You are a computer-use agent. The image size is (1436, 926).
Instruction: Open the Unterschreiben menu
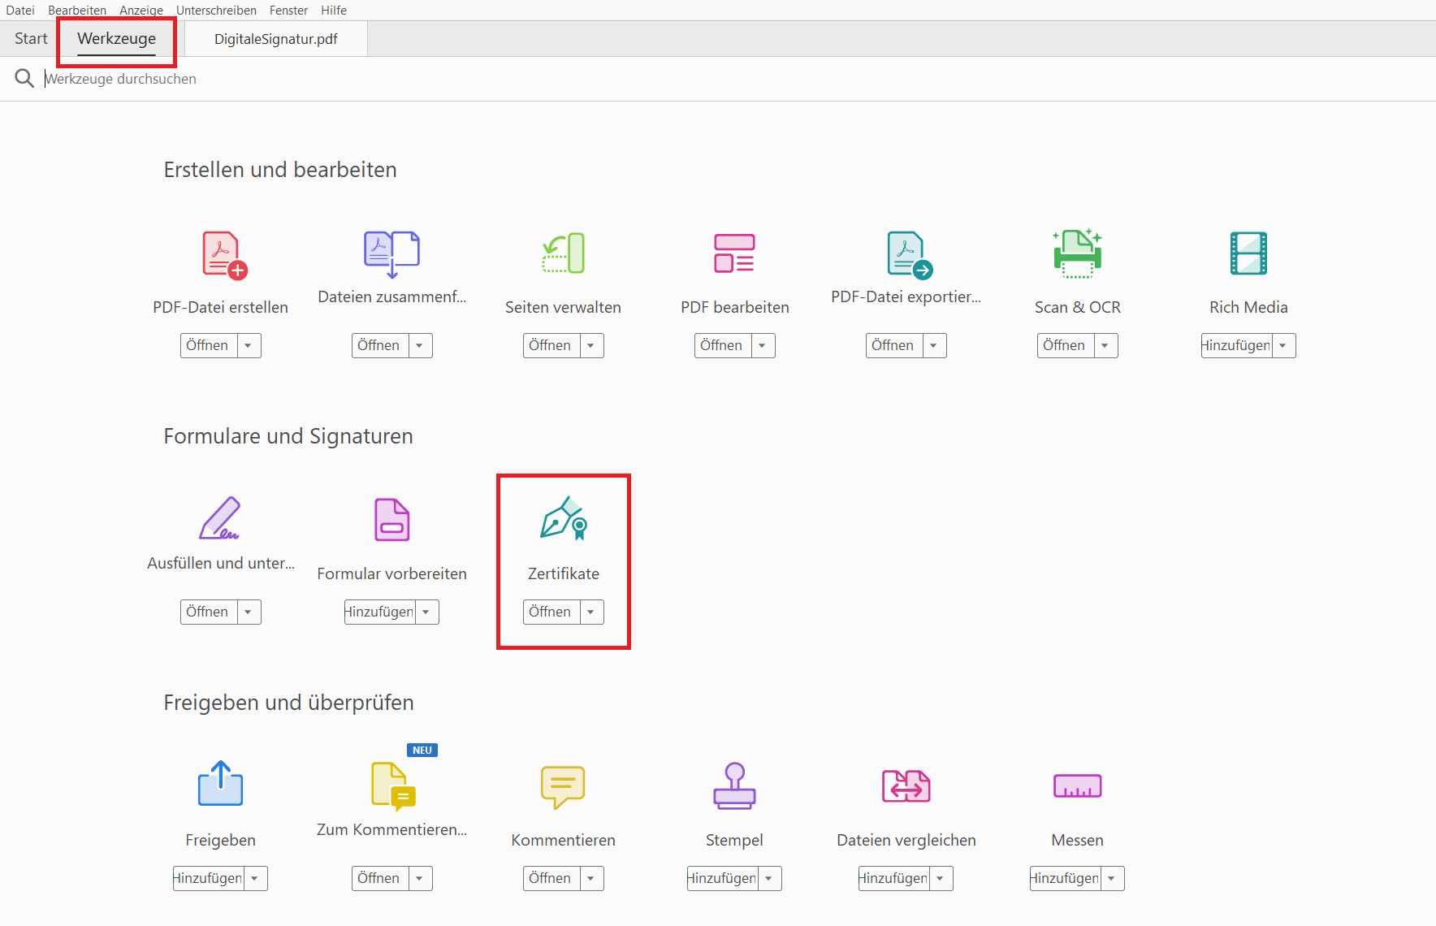pos(216,10)
